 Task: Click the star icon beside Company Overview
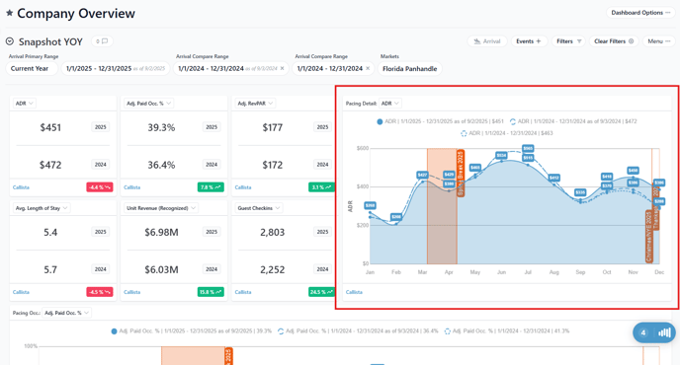(x=9, y=14)
